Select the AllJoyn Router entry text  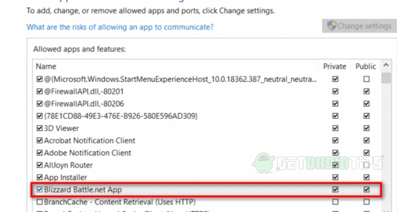68,165
